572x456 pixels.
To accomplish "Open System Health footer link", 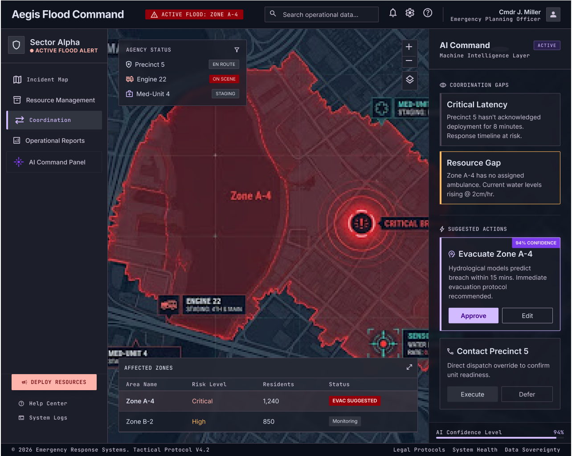I will [475, 450].
